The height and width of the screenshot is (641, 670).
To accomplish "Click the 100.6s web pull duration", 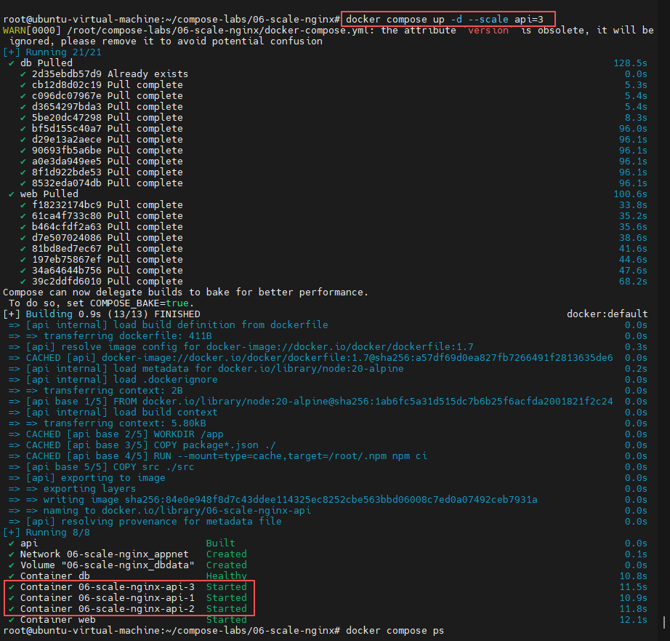I will coord(630,194).
